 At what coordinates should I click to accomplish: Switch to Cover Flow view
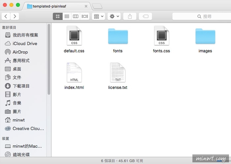(x=85, y=16)
